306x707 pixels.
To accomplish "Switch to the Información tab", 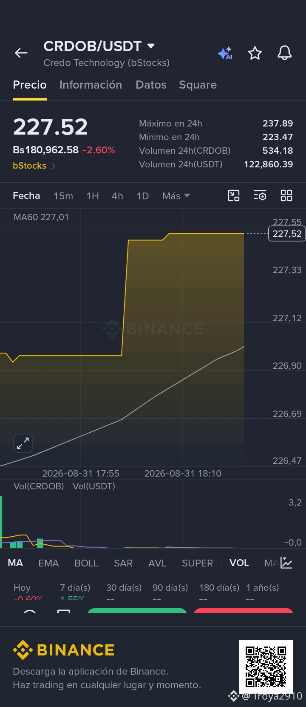I will tap(91, 85).
